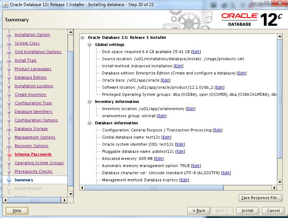Jump to Configuration Type step
The width and height of the screenshot is (288, 218).
33,103
